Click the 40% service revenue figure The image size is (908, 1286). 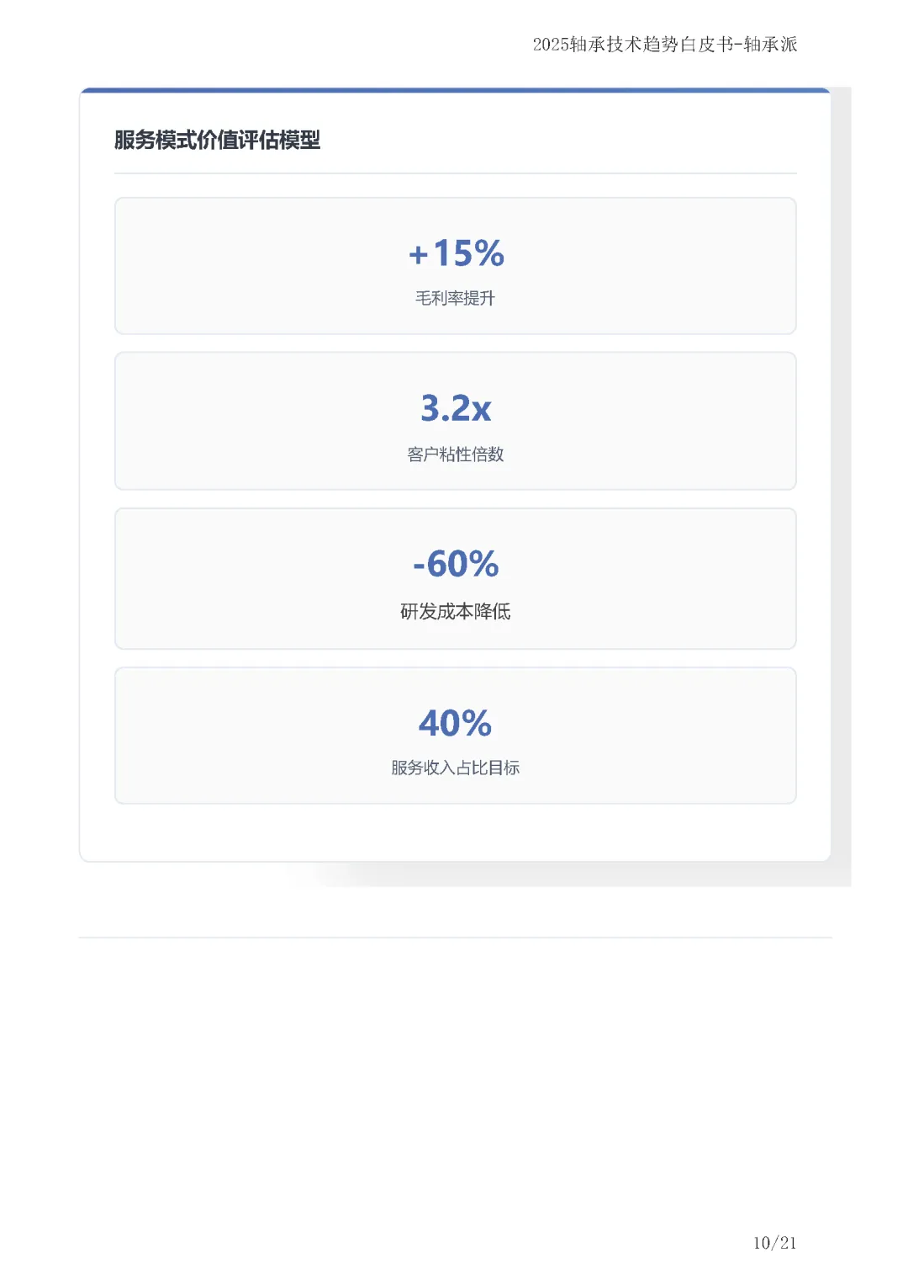click(455, 723)
